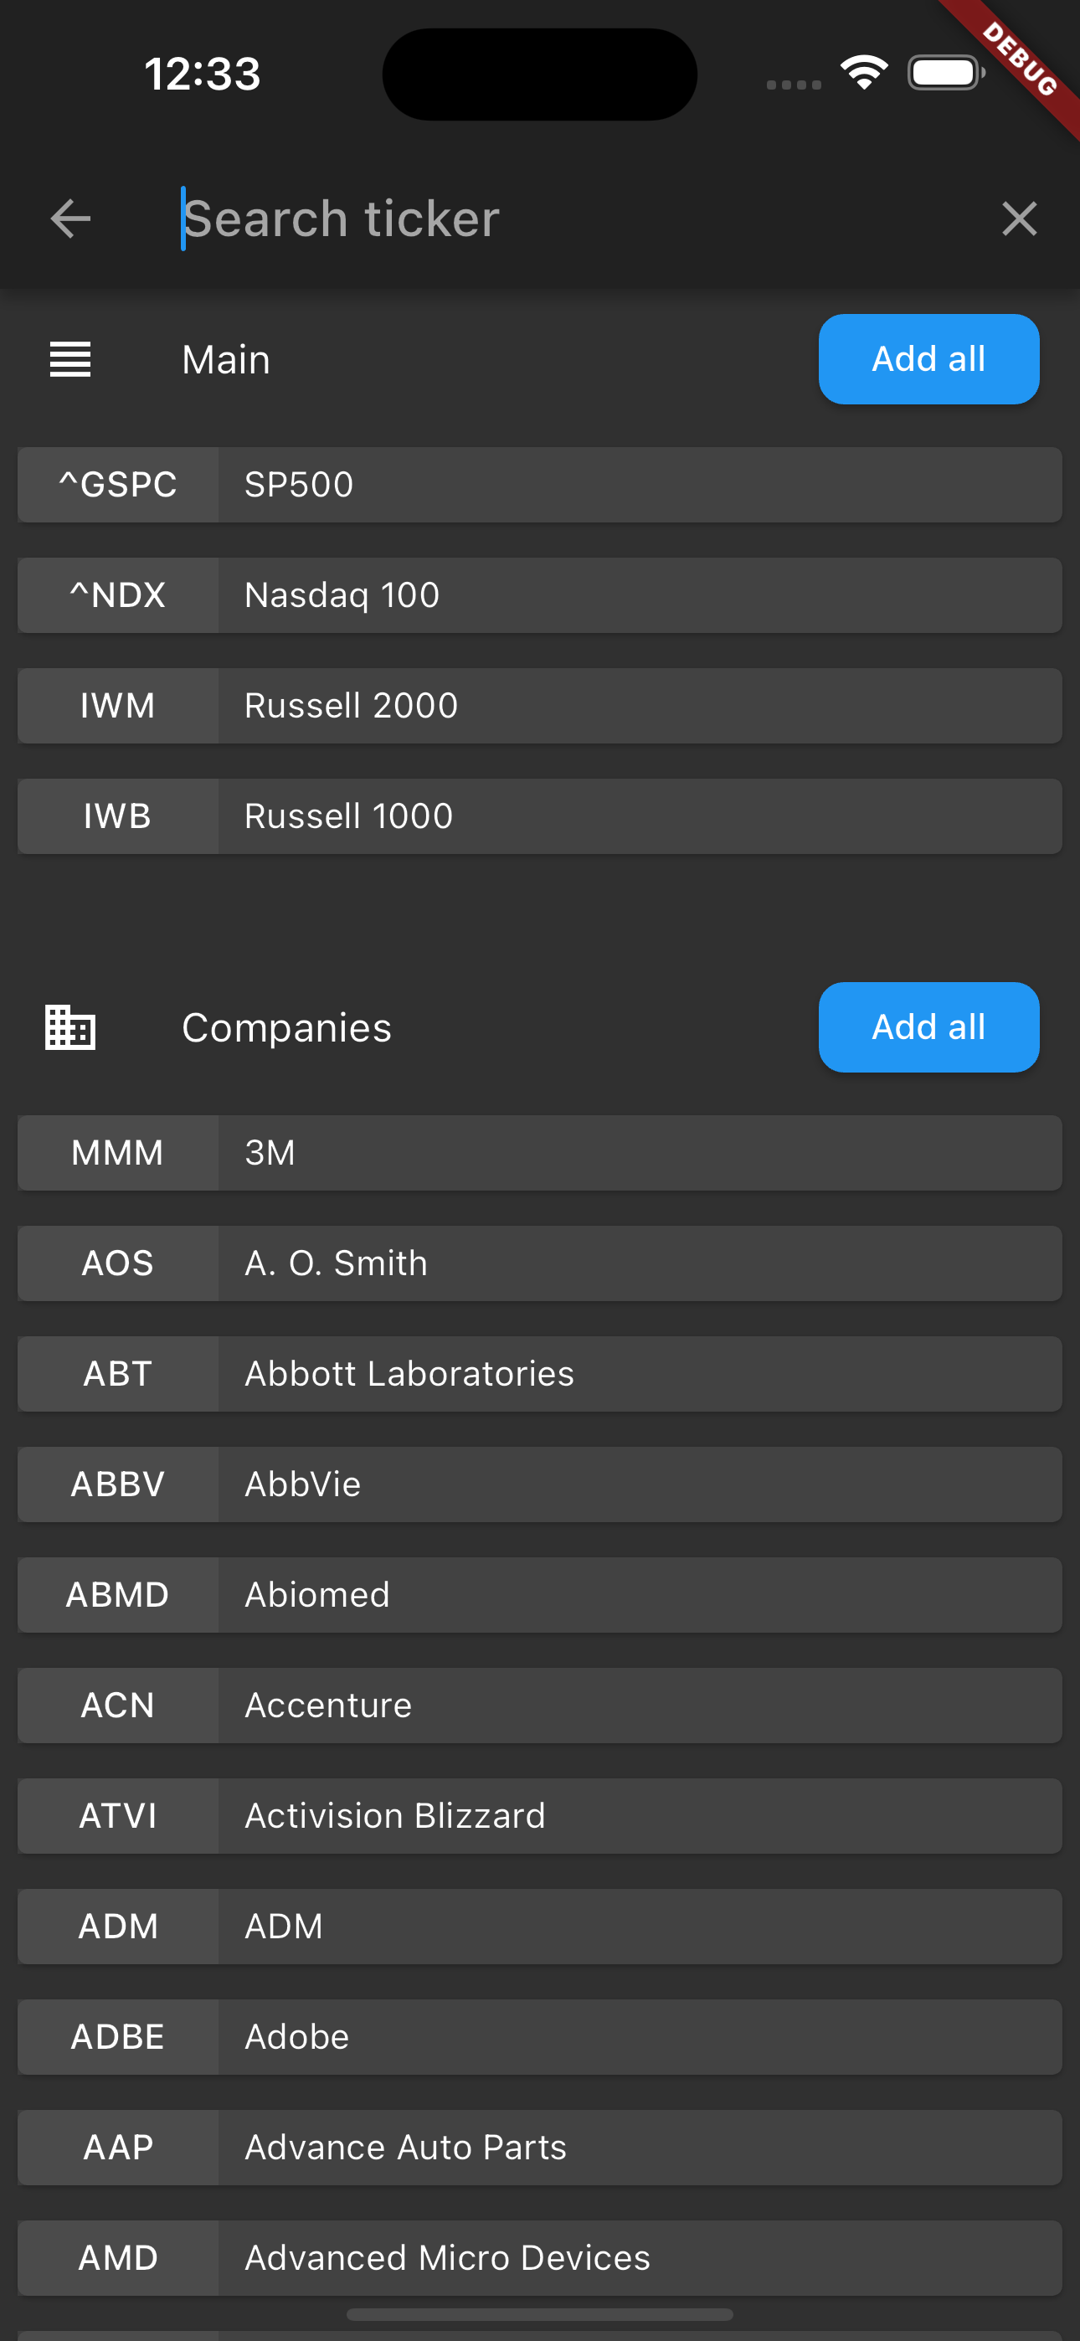Image resolution: width=1080 pixels, height=2341 pixels.
Task: Add all tickers in Companies section
Action: click(x=928, y=1027)
